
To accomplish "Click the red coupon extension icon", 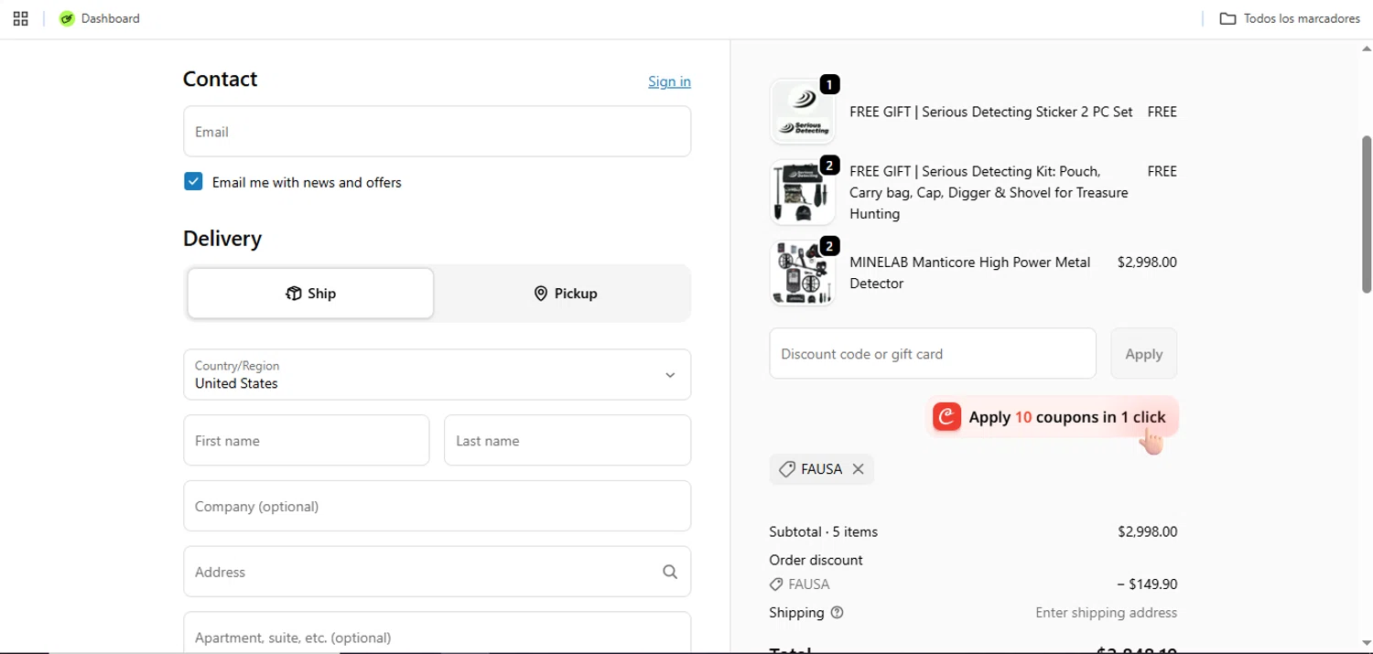I will [946, 417].
